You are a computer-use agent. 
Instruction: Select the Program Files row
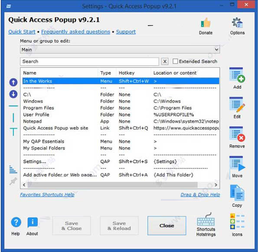121,108
